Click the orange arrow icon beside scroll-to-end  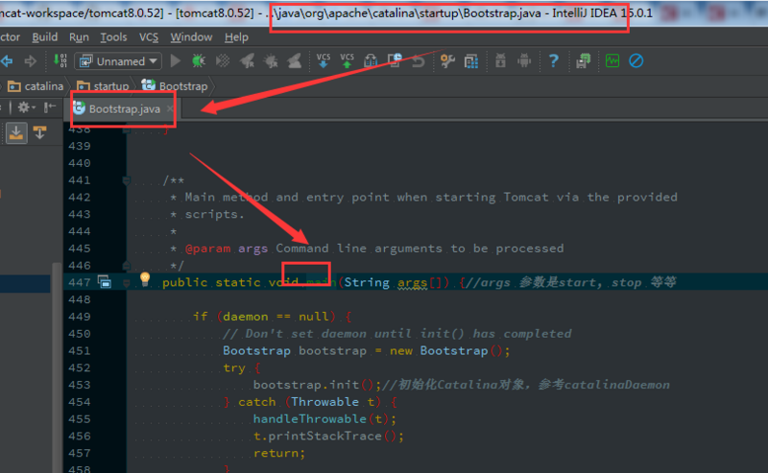(39, 132)
